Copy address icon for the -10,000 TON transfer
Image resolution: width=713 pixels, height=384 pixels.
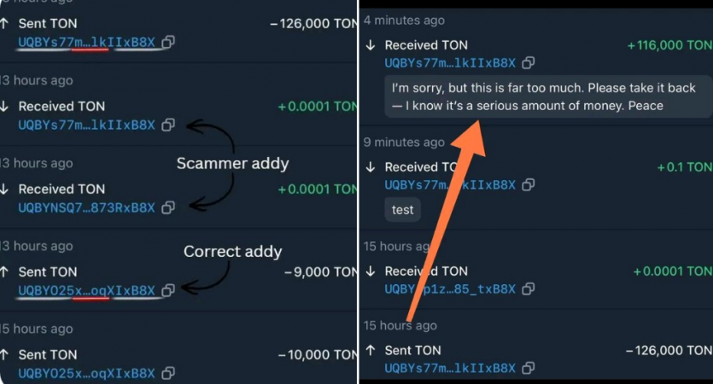(x=168, y=373)
